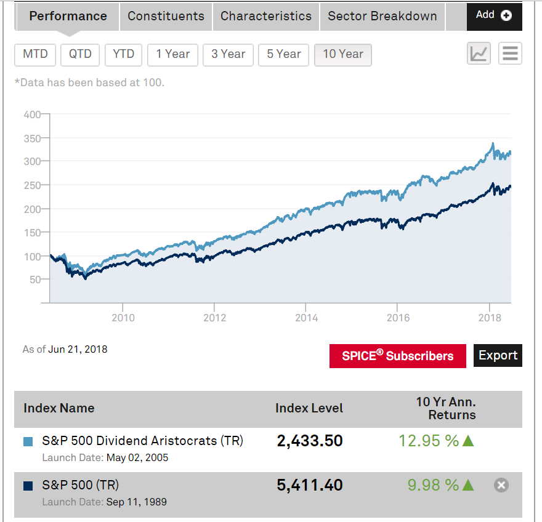Select the YTD time range

pos(123,55)
